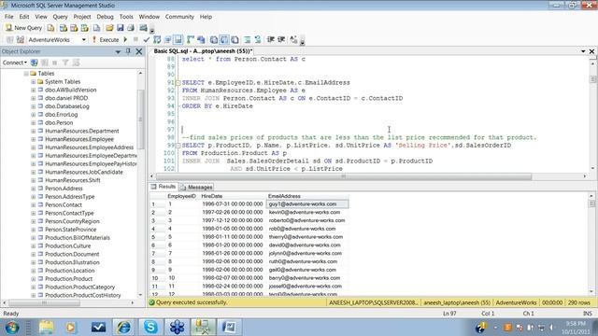Screen dimensions: 598x336
Task: Open a Database Engine Query
Action: coord(50,28)
